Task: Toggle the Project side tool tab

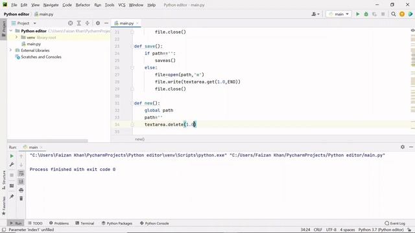Action: pos(3,28)
